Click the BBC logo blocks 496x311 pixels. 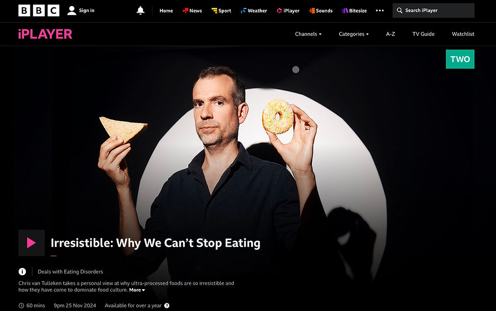click(38, 11)
